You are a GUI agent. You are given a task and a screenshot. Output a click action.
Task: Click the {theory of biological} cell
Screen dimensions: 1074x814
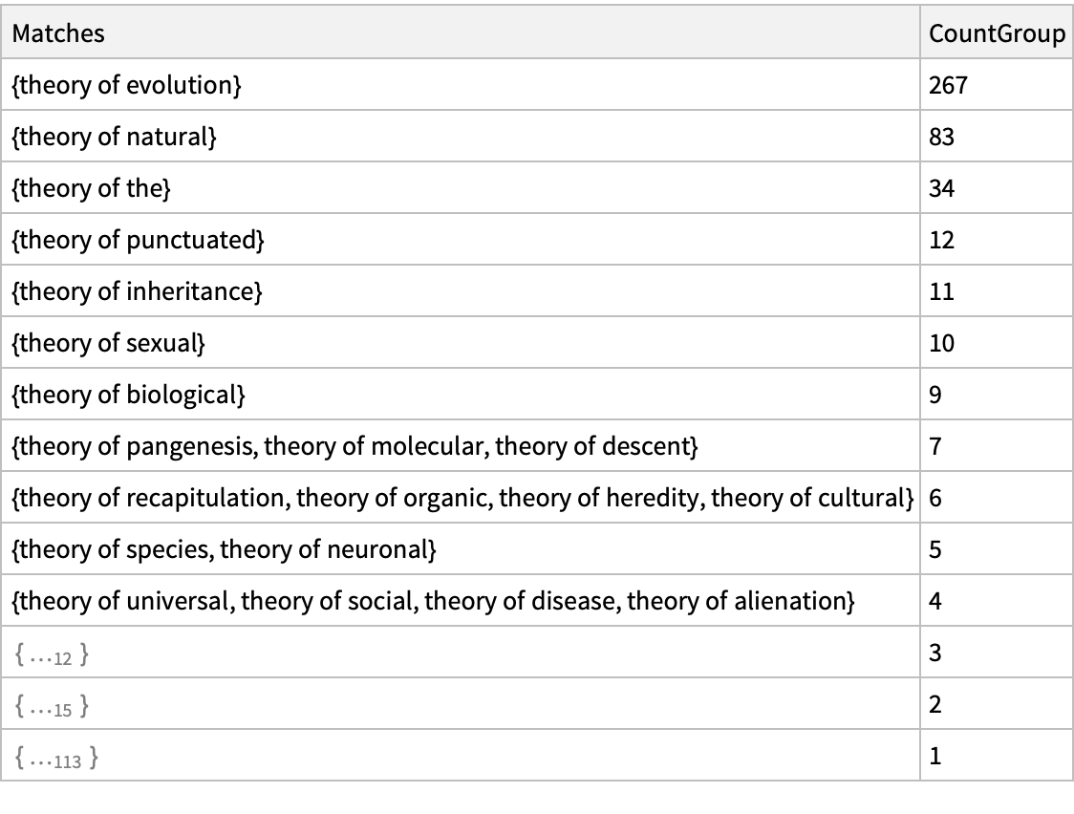point(129,396)
